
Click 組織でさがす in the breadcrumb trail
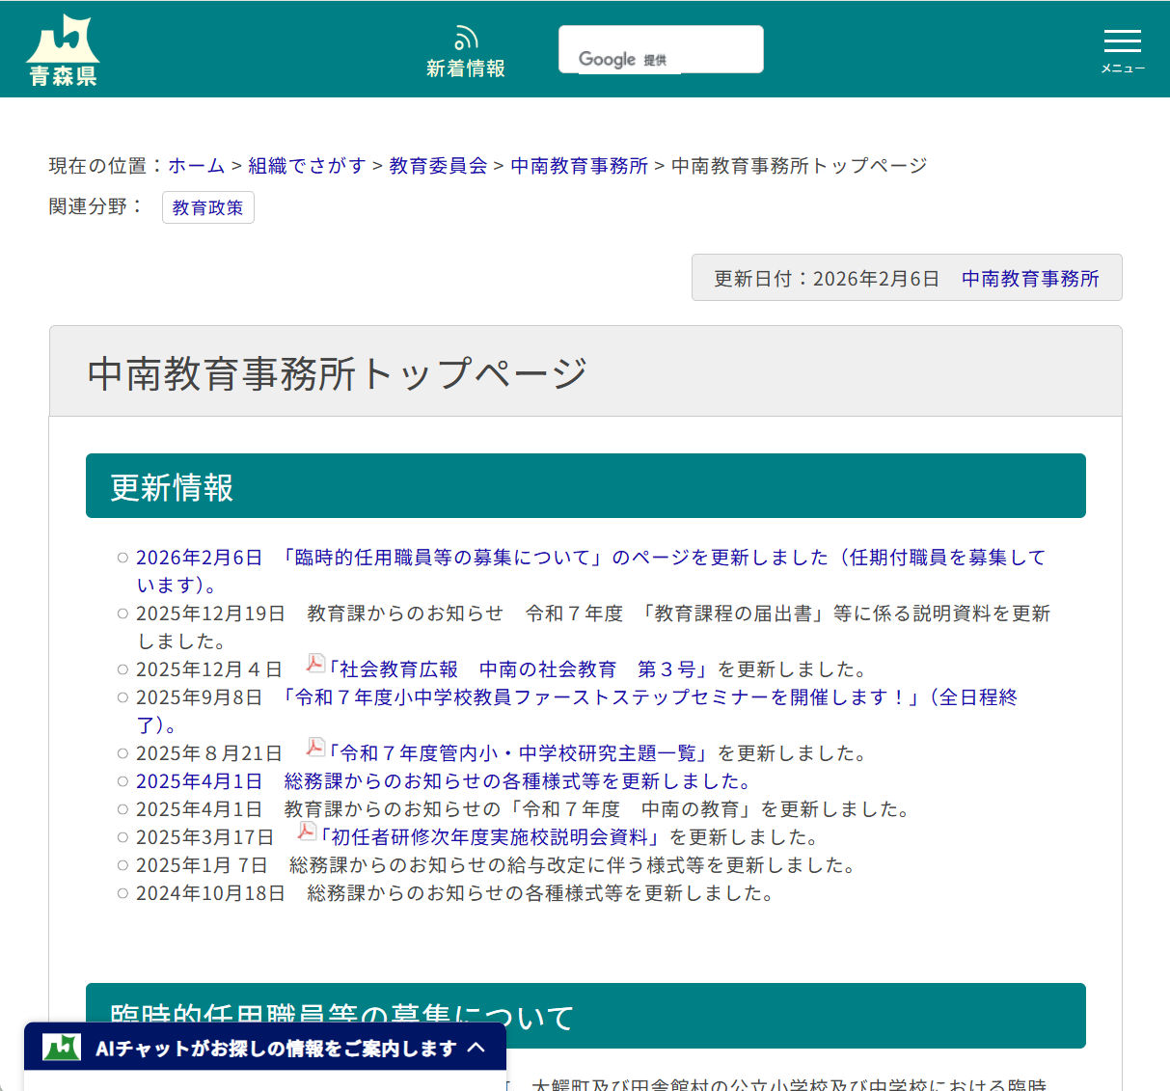(x=307, y=165)
